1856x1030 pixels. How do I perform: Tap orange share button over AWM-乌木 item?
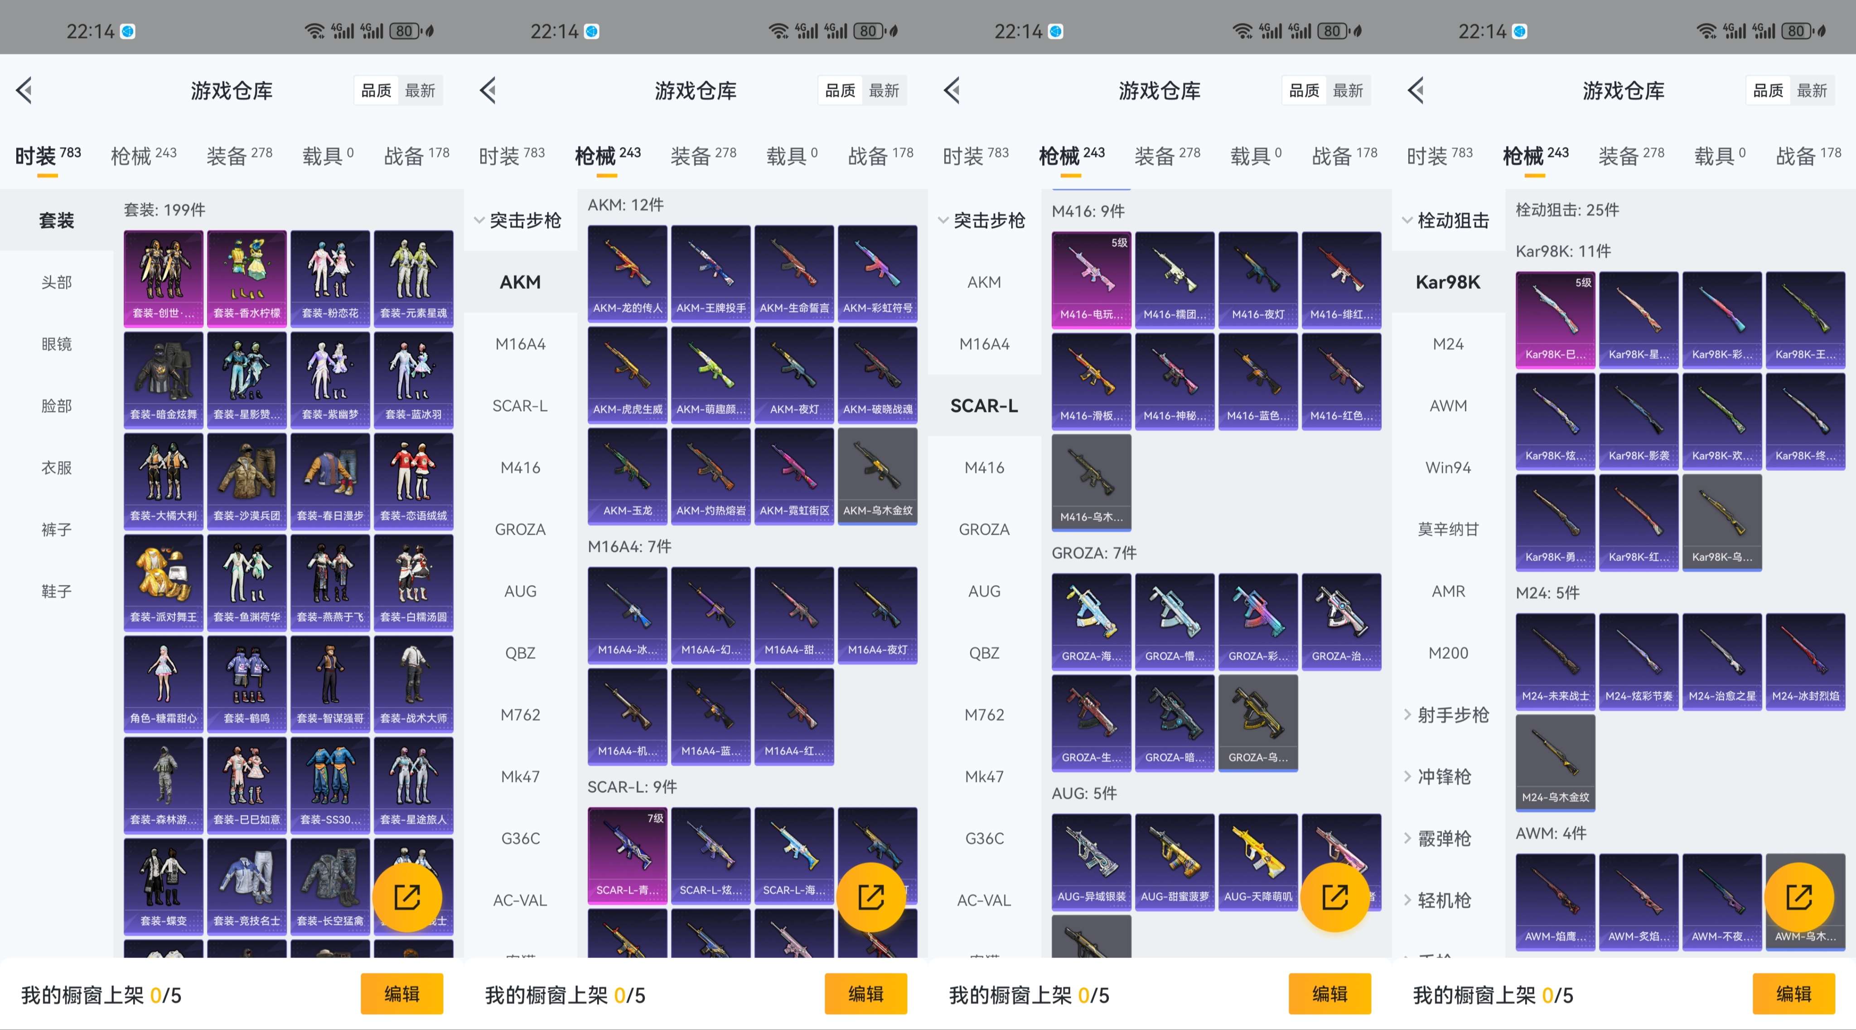[1799, 897]
